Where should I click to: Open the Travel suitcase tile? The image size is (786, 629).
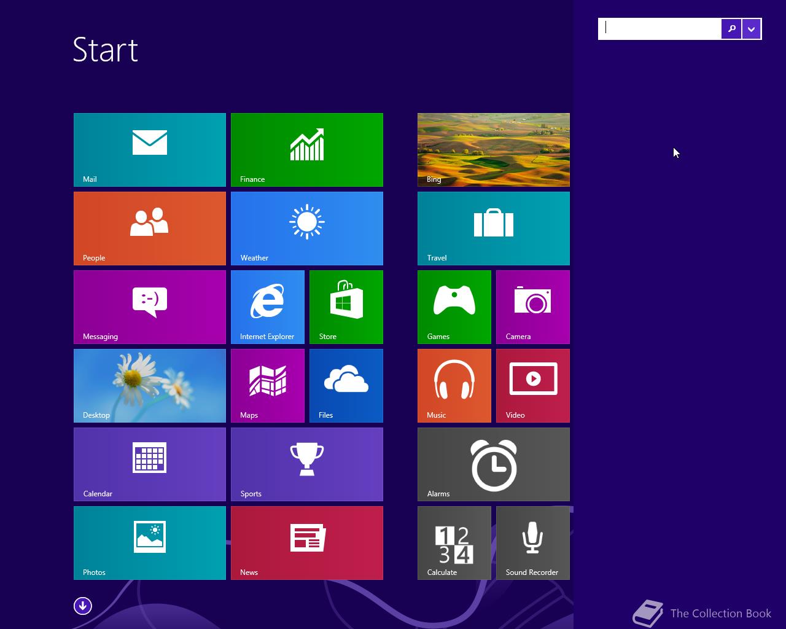click(494, 229)
